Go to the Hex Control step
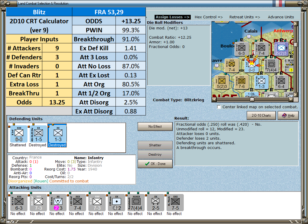The height and width of the screenshot is (224, 308). (209, 17)
